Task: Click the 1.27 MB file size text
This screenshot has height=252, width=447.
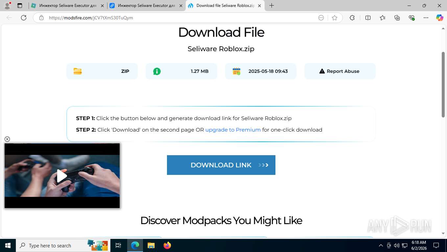Action: [x=200, y=71]
